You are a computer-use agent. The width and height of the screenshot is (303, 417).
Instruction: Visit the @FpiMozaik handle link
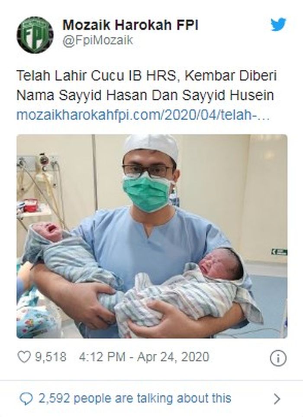click(98, 40)
